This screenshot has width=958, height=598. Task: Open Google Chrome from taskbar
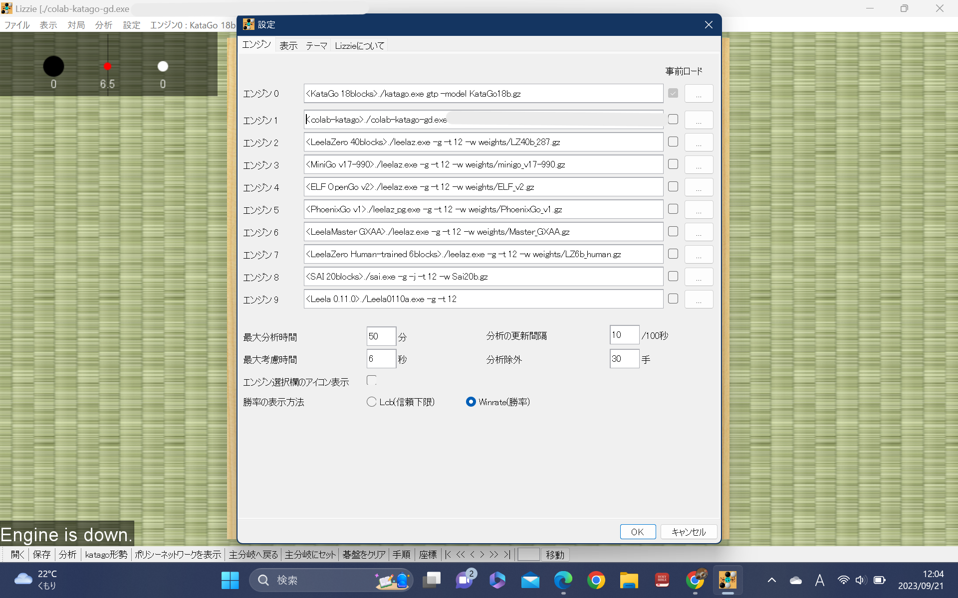596,580
